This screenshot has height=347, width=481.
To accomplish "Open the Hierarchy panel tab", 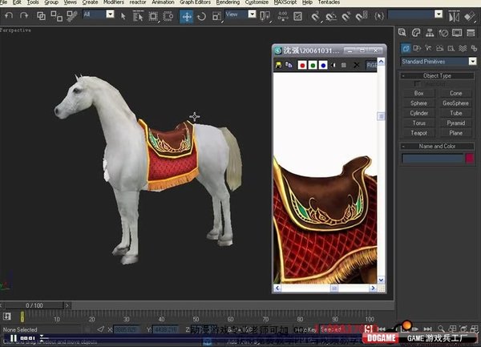I will click(430, 33).
